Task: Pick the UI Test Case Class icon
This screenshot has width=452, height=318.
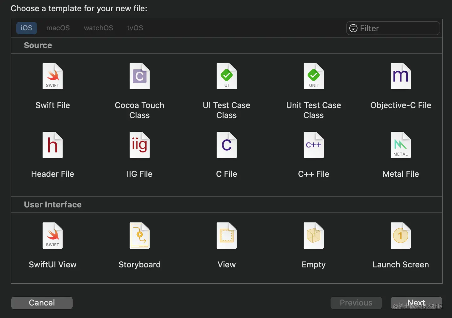Action: (x=227, y=77)
